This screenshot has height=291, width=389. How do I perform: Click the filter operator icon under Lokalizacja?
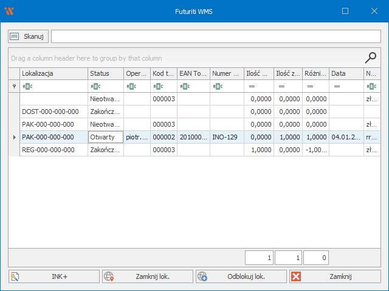tap(27, 87)
